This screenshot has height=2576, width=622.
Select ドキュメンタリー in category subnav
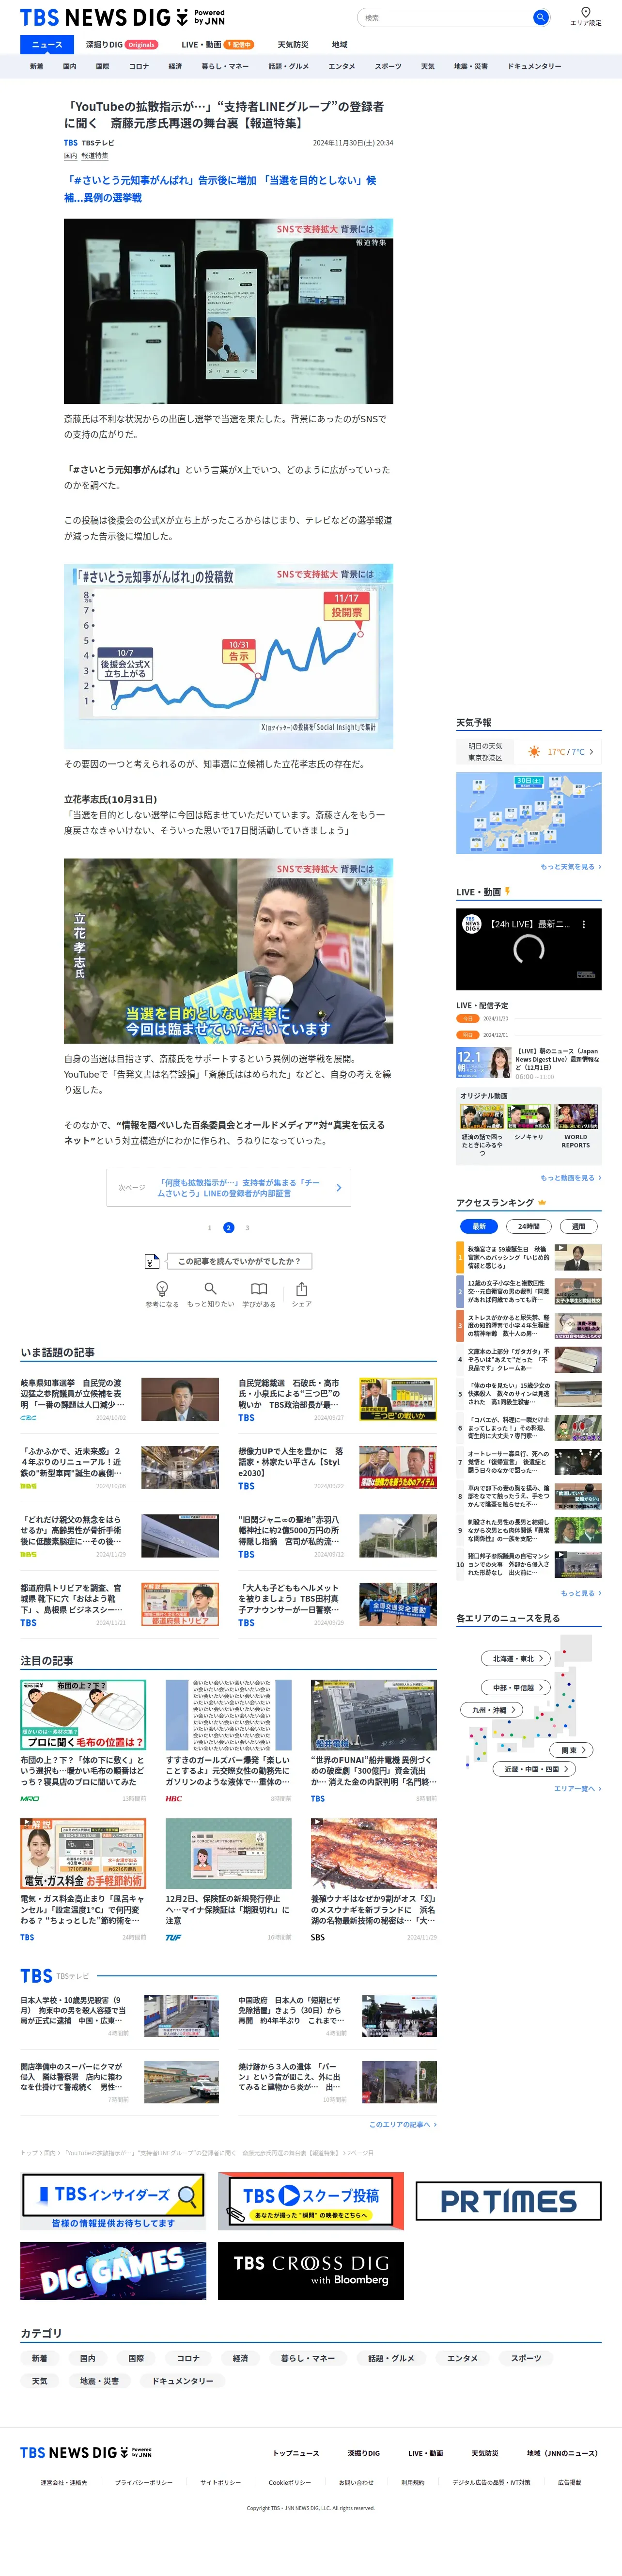[x=534, y=66]
